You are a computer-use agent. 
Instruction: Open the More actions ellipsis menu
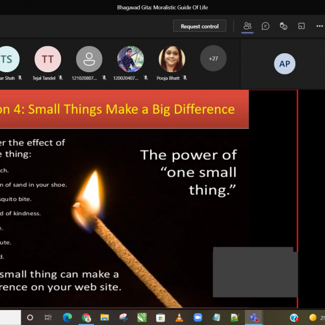click(x=320, y=26)
